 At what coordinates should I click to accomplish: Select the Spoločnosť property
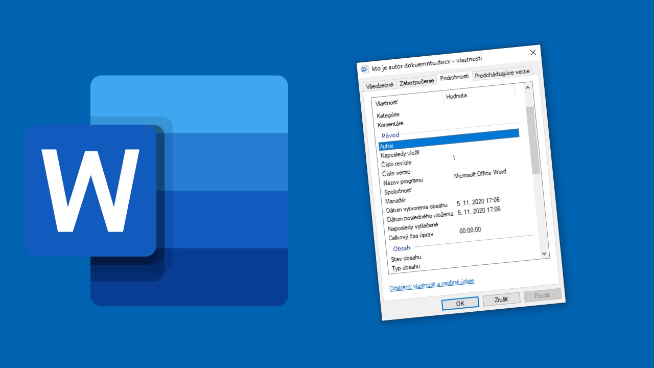tap(398, 192)
